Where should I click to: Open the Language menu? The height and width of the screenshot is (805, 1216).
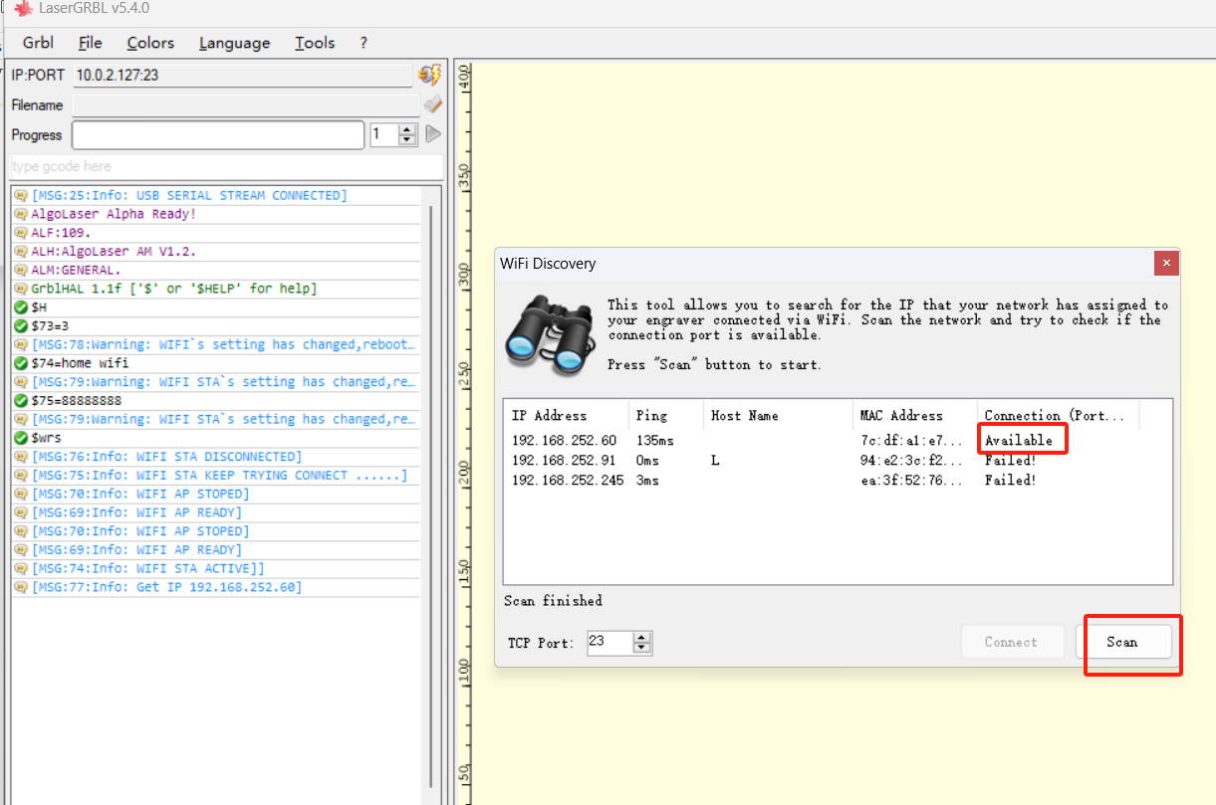[x=234, y=43]
